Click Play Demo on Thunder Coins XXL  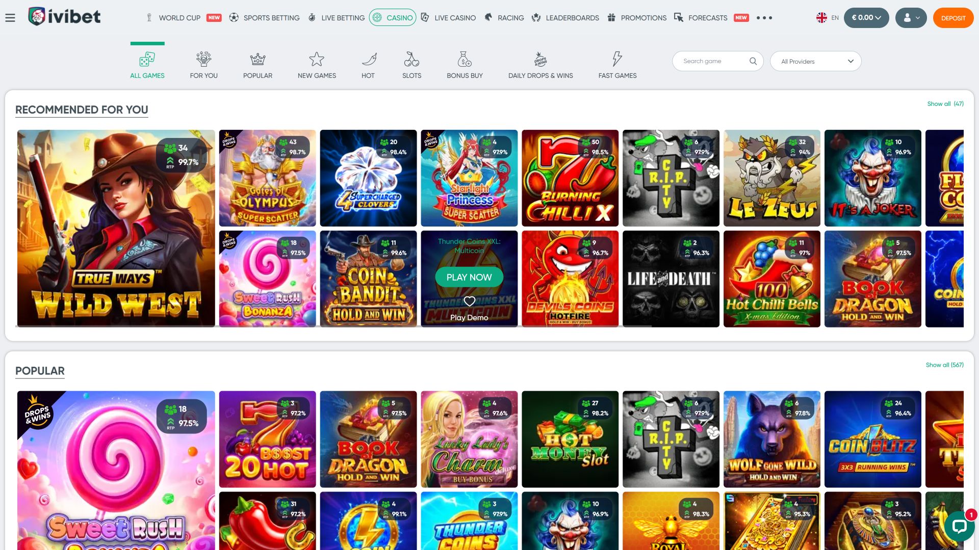tap(469, 317)
